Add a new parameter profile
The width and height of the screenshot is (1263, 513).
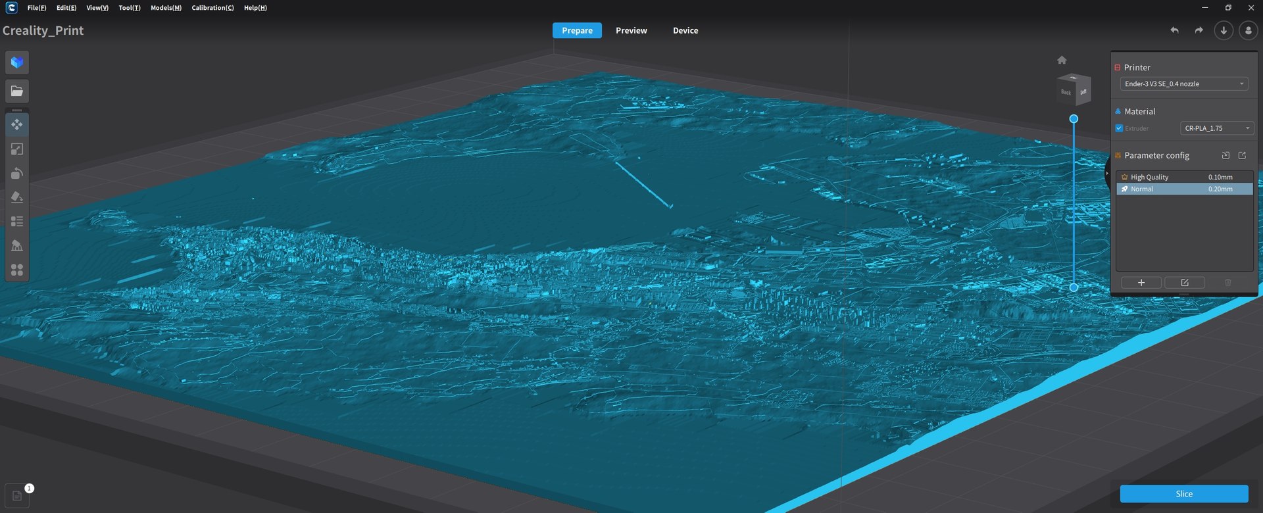(1141, 283)
